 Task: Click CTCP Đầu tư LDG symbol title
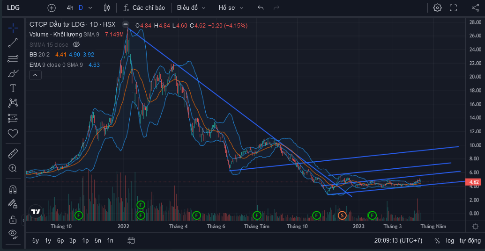[72, 24]
